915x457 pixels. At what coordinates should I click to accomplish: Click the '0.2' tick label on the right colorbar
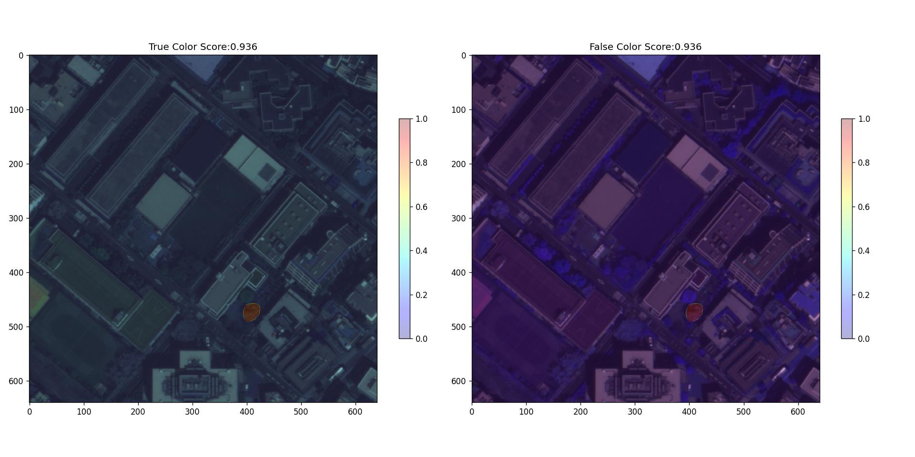(864, 295)
